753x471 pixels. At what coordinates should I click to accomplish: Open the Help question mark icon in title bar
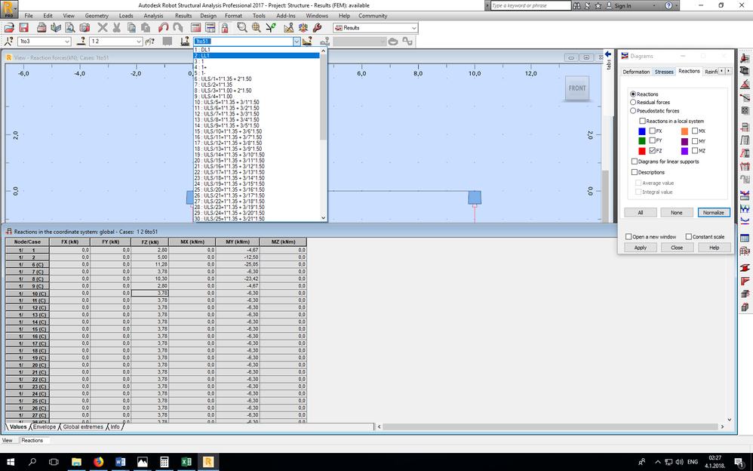668,6
